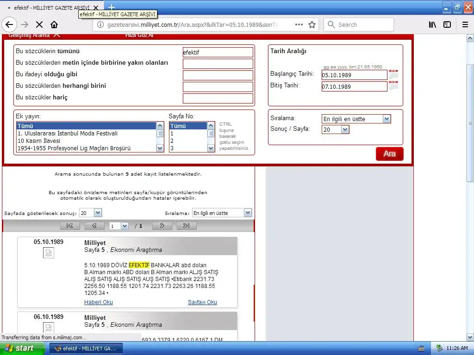Click page scrollbar up arrow
Screen dimensions: 474x355
coord(470,38)
